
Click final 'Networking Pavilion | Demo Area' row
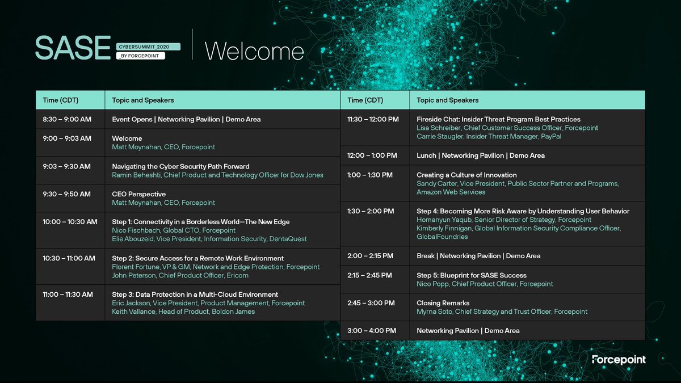click(468, 331)
